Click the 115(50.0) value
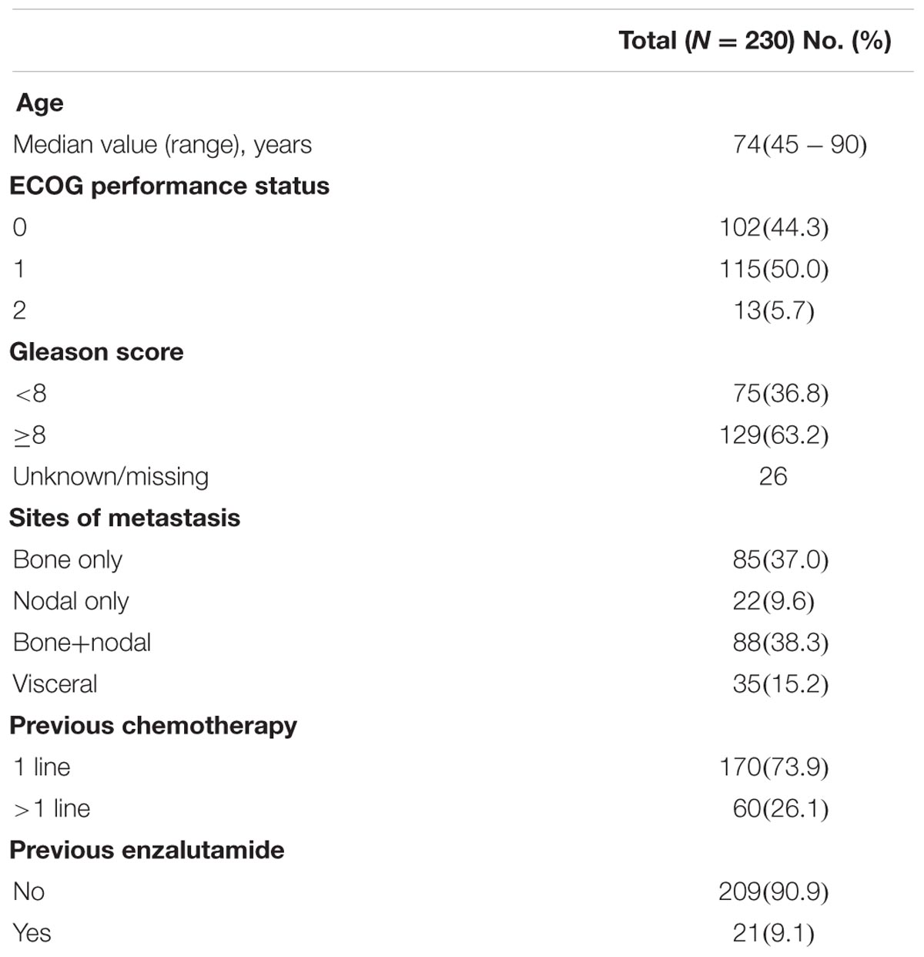Viewport: 924px width, 957px height. (x=774, y=269)
